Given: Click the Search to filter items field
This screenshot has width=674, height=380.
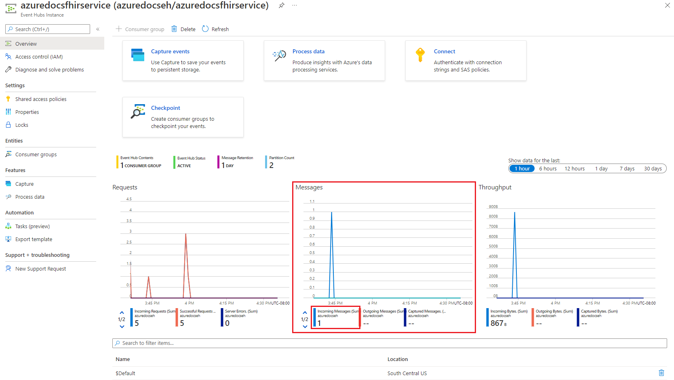Looking at the screenshot, I should (390, 343).
